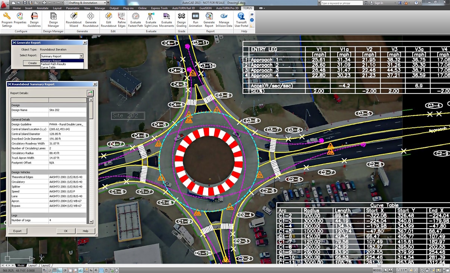Switch to the AutoTURN Pro 3D tab
Screen dimensions: 450x273
tap(227, 8)
